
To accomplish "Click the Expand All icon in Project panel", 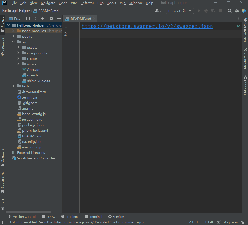I will [x=35, y=19].
